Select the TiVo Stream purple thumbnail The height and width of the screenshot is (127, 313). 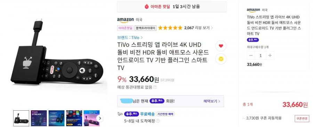pos(39,118)
